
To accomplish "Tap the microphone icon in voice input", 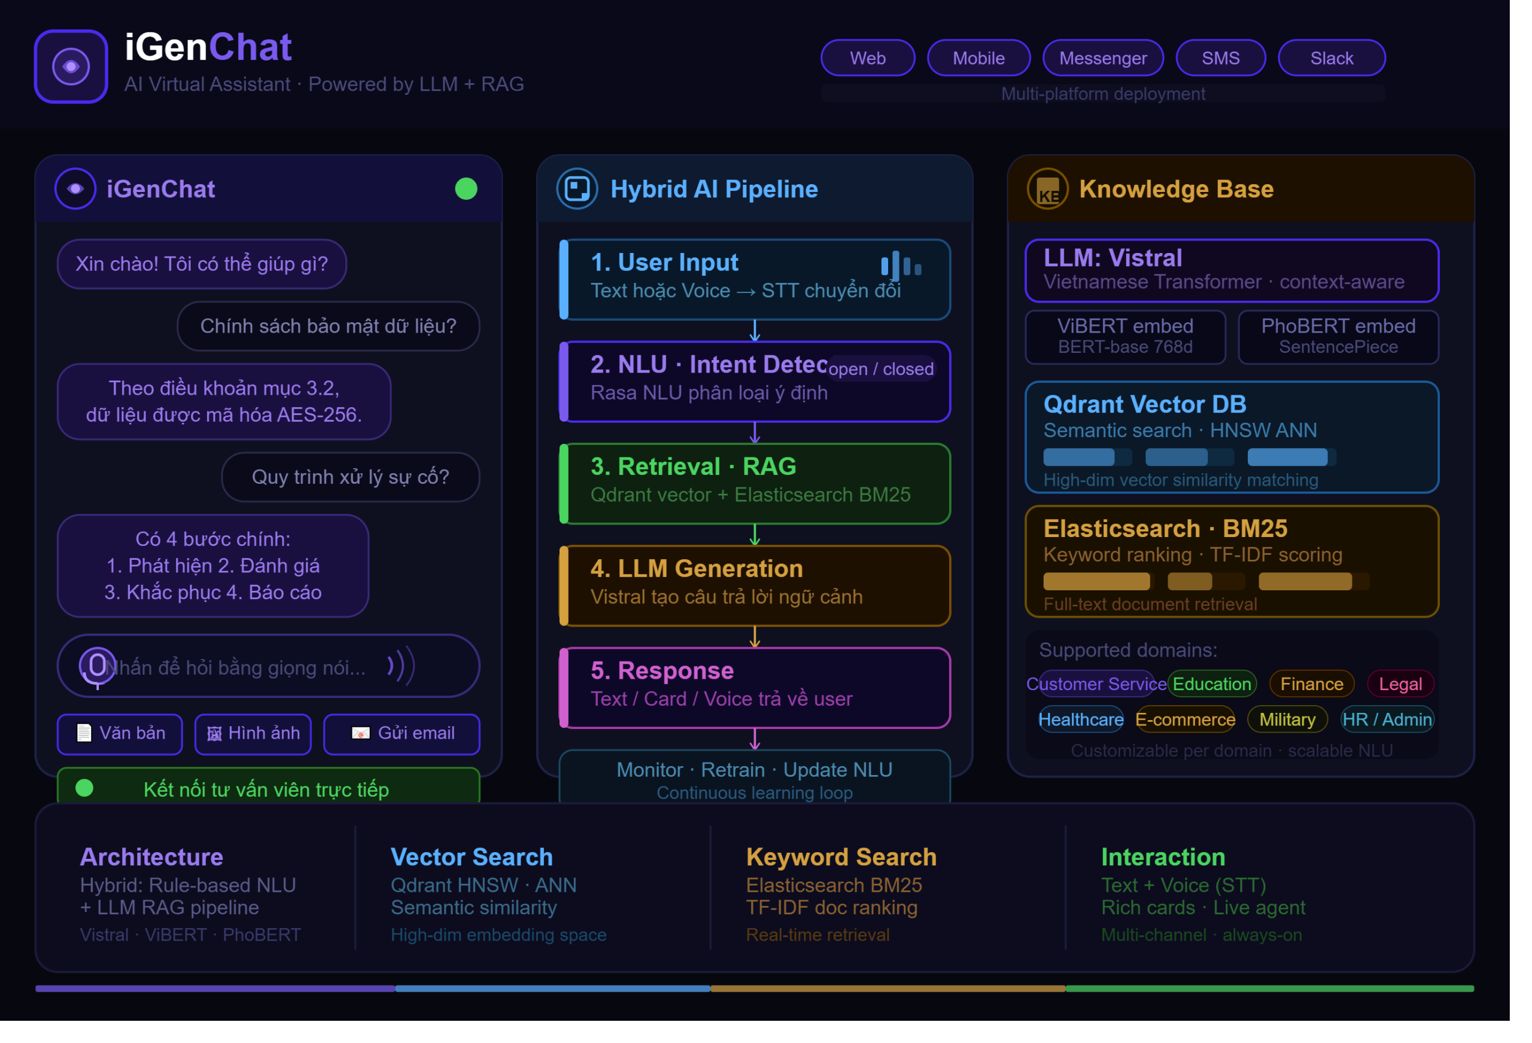I will 98,667.
